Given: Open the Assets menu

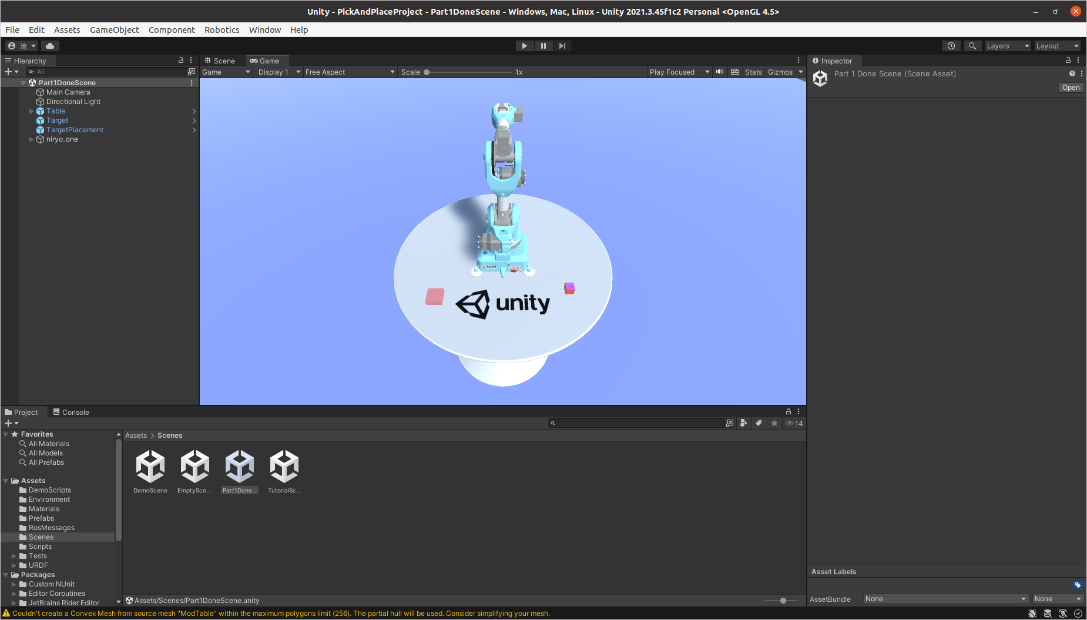Looking at the screenshot, I should 67,30.
